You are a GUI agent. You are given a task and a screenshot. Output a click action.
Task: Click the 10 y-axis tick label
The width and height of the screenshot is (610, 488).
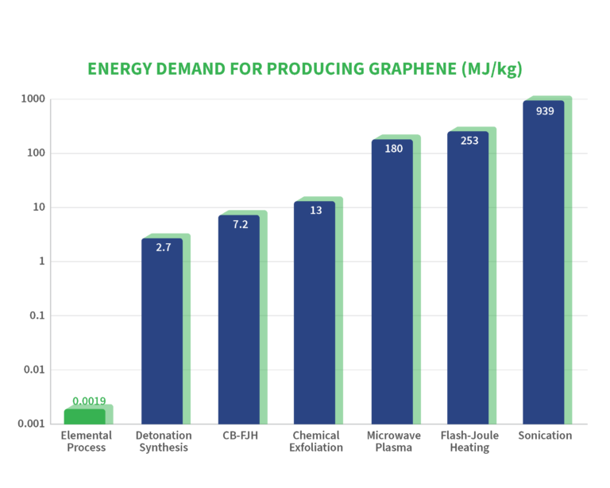coord(39,207)
